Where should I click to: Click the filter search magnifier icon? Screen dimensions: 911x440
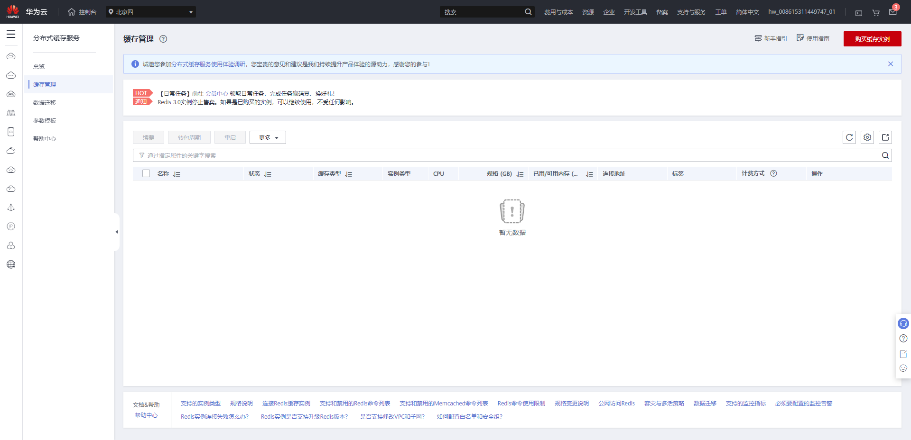(885, 155)
